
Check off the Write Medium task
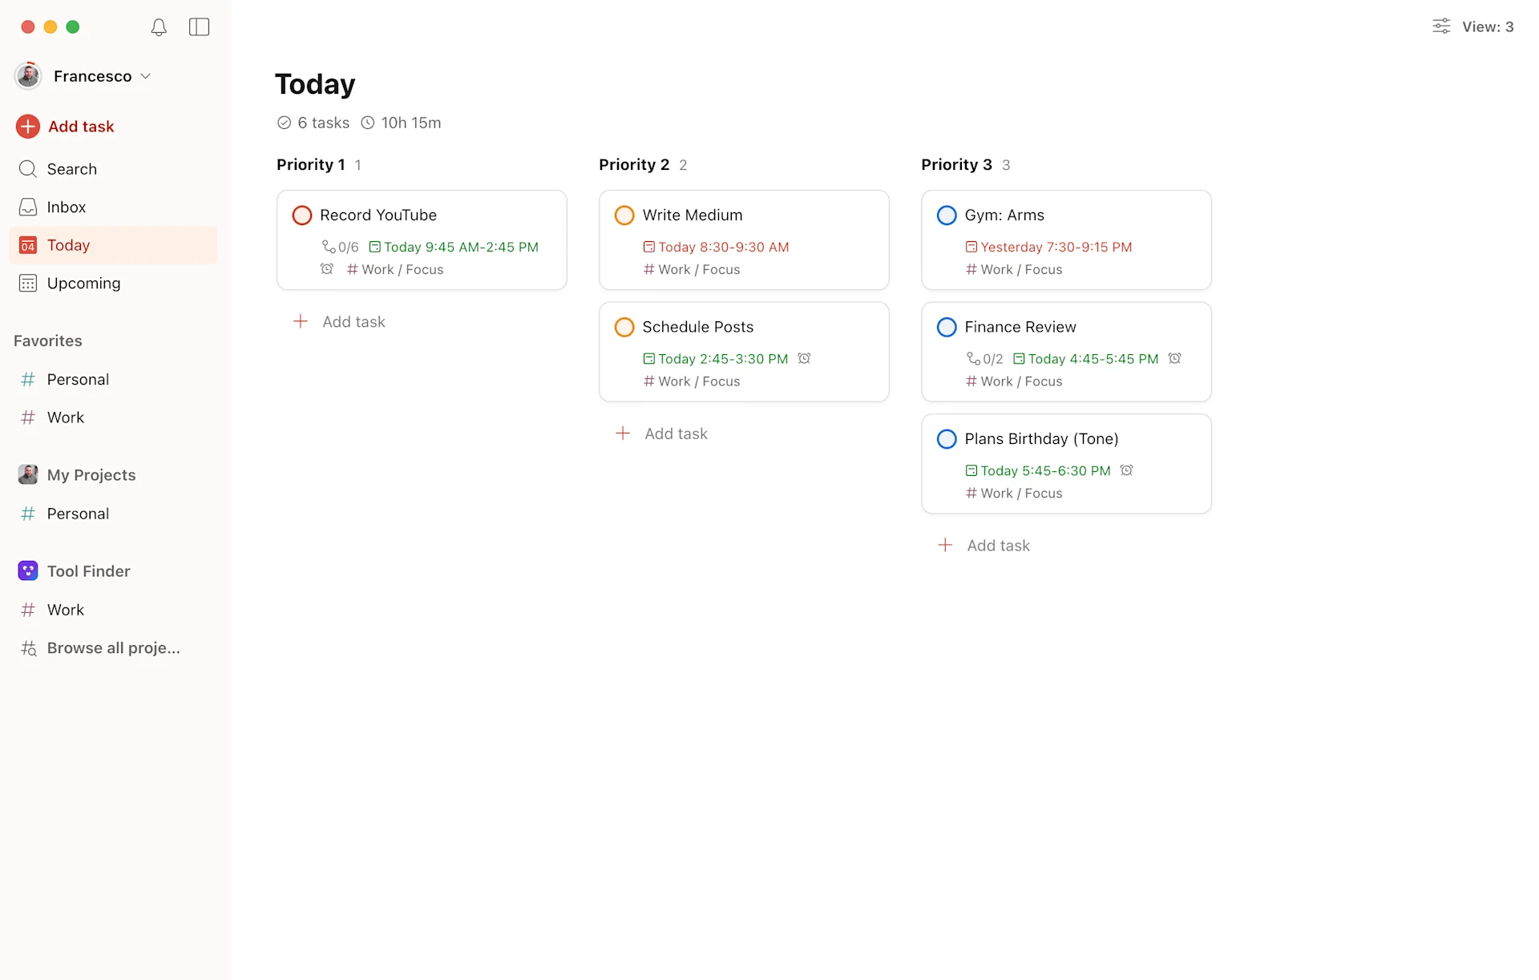point(624,215)
